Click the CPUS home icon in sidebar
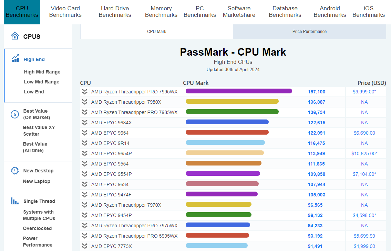Screen dimensions: 391x251 (14, 35)
